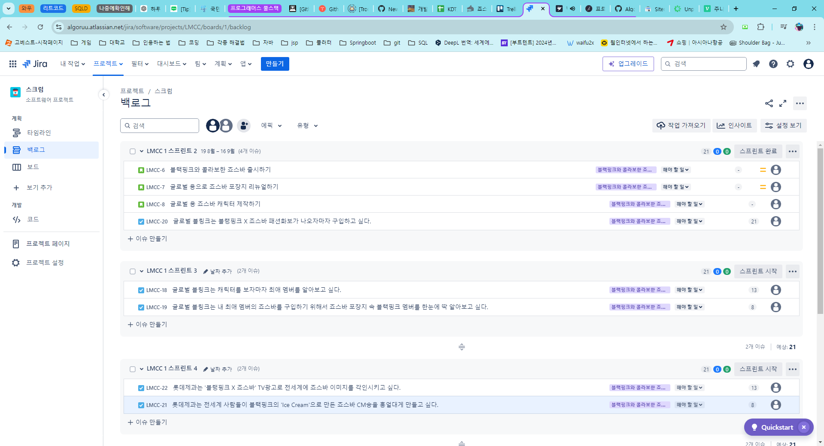Open the 에픽 filter dropdown
The height and width of the screenshot is (446, 824).
pos(271,126)
